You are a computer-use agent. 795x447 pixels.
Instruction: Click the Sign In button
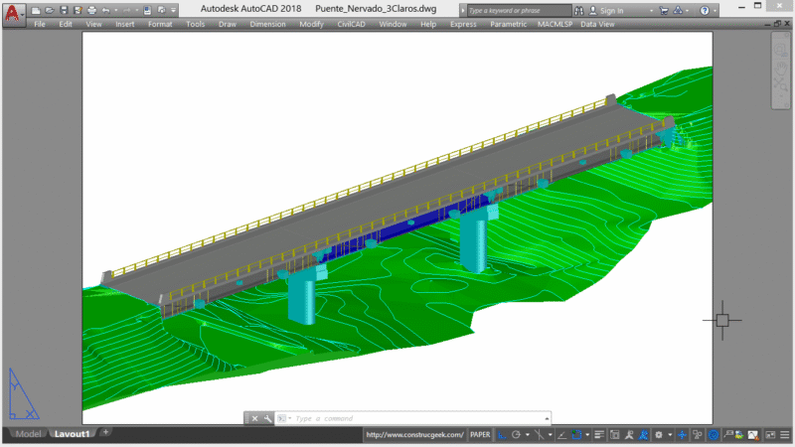coord(606,10)
